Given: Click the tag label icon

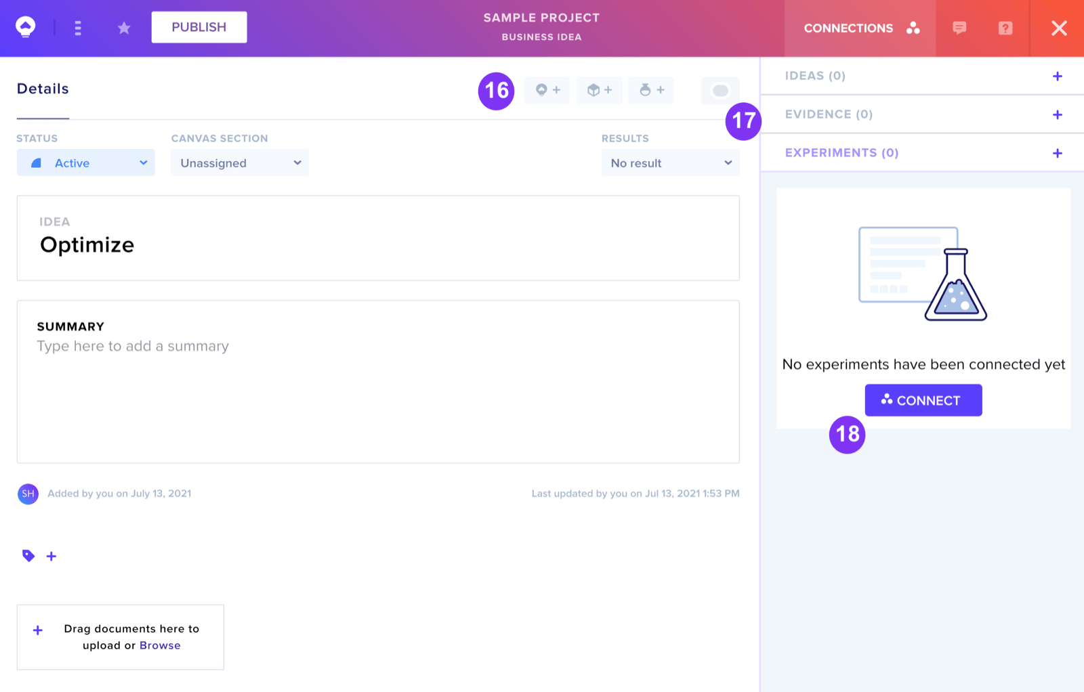Looking at the screenshot, I should tap(28, 556).
